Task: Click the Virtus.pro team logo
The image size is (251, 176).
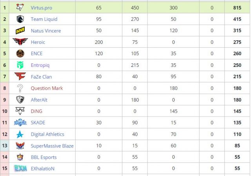Action: point(20,7)
